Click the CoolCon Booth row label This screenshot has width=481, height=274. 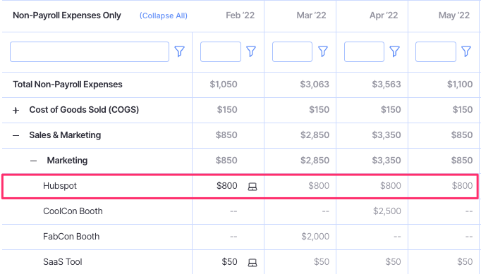(73, 211)
